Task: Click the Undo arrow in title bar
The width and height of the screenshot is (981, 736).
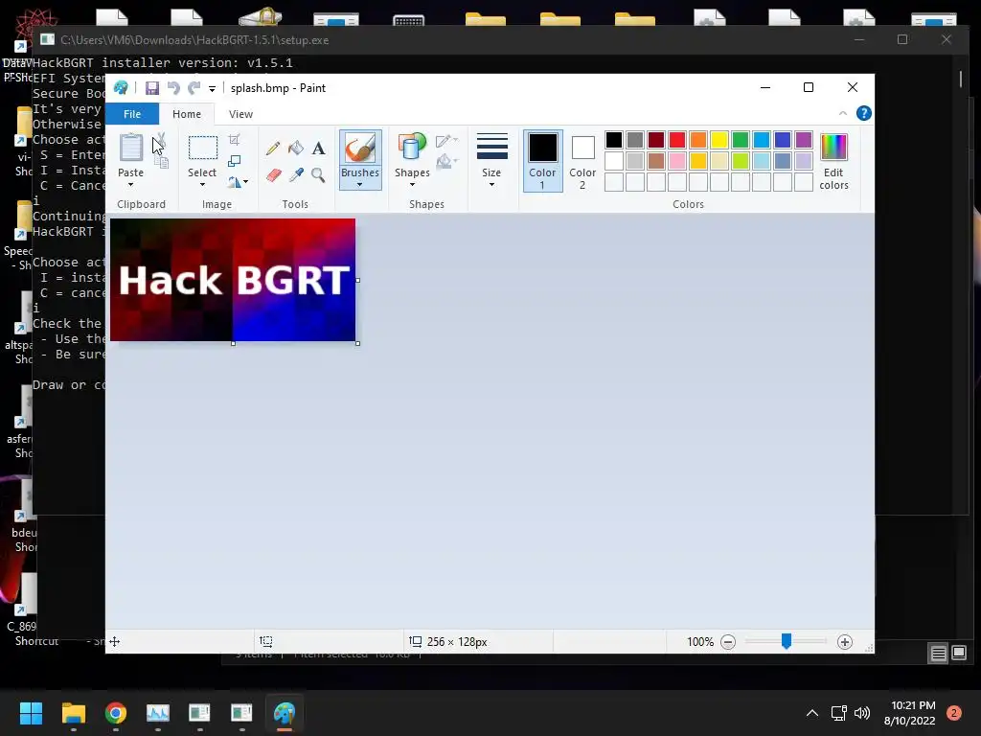Action: point(173,88)
